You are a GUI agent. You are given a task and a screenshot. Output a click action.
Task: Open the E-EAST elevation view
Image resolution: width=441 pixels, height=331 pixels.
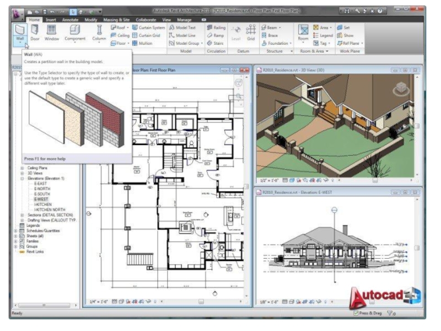(40, 184)
